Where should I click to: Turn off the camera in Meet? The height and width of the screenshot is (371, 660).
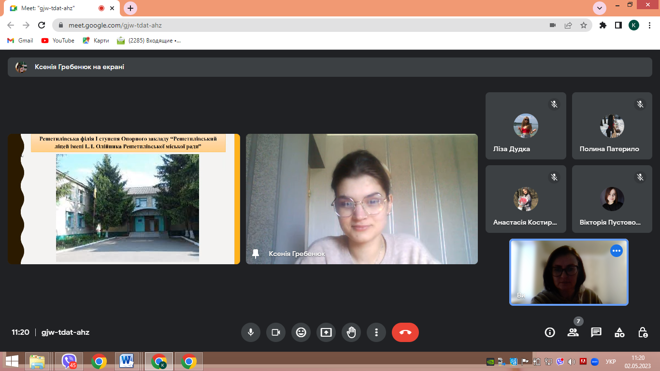click(276, 332)
